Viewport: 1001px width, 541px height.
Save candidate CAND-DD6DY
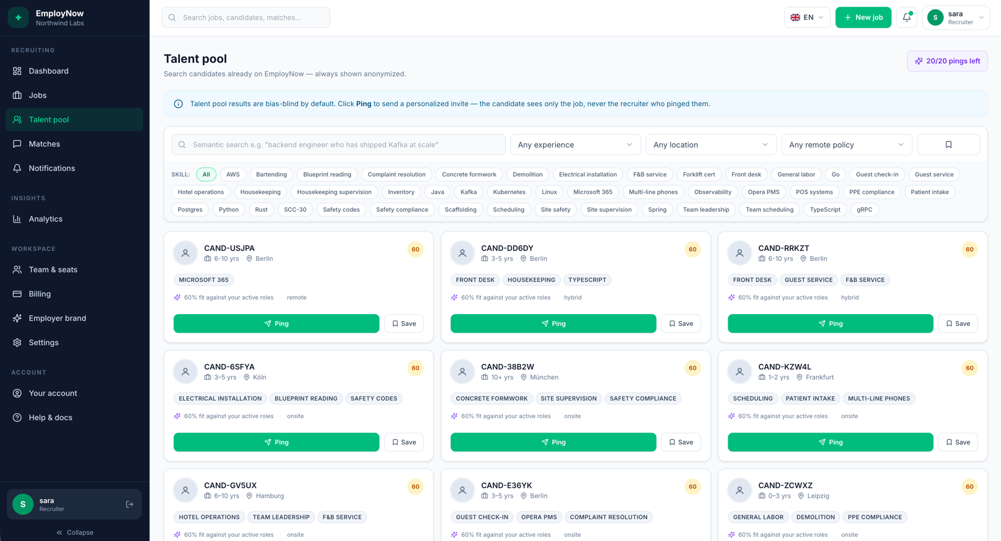[x=681, y=324]
